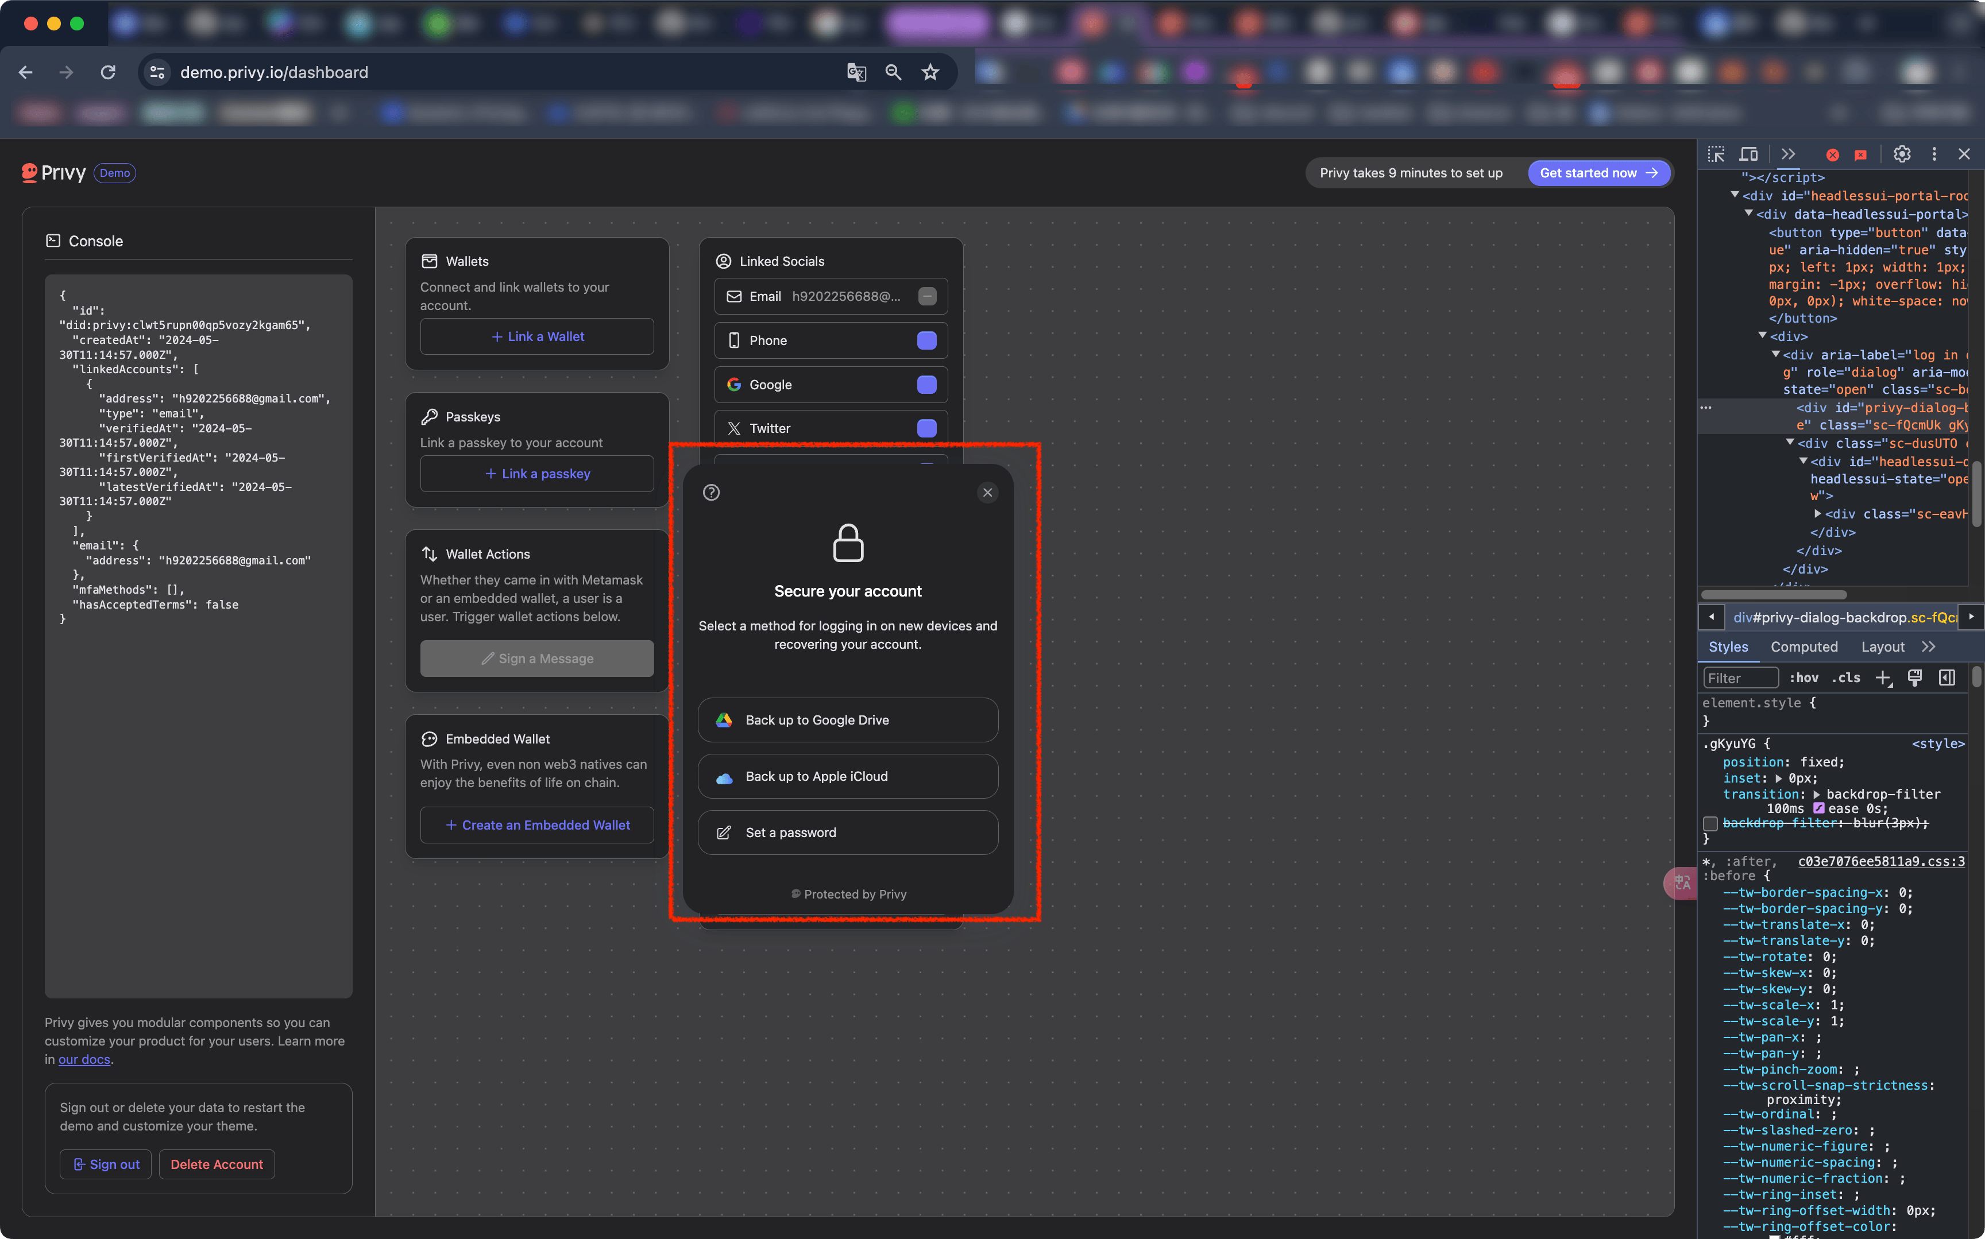This screenshot has width=1985, height=1239.
Task: Click Get started now button
Action: point(1598,173)
